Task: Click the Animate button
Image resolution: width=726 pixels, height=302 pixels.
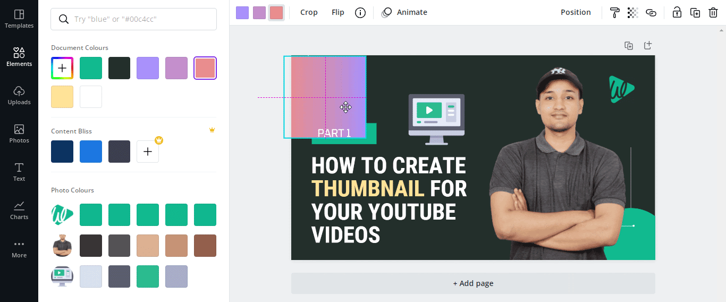Action: pyautogui.click(x=405, y=12)
